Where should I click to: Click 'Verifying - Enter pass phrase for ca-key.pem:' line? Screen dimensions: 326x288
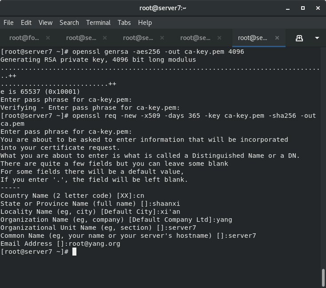(90, 108)
